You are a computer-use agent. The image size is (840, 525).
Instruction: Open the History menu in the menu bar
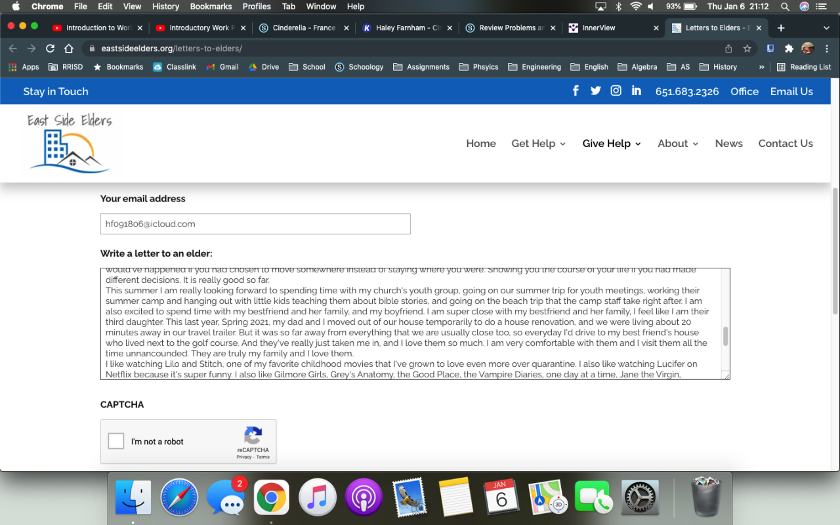click(165, 7)
